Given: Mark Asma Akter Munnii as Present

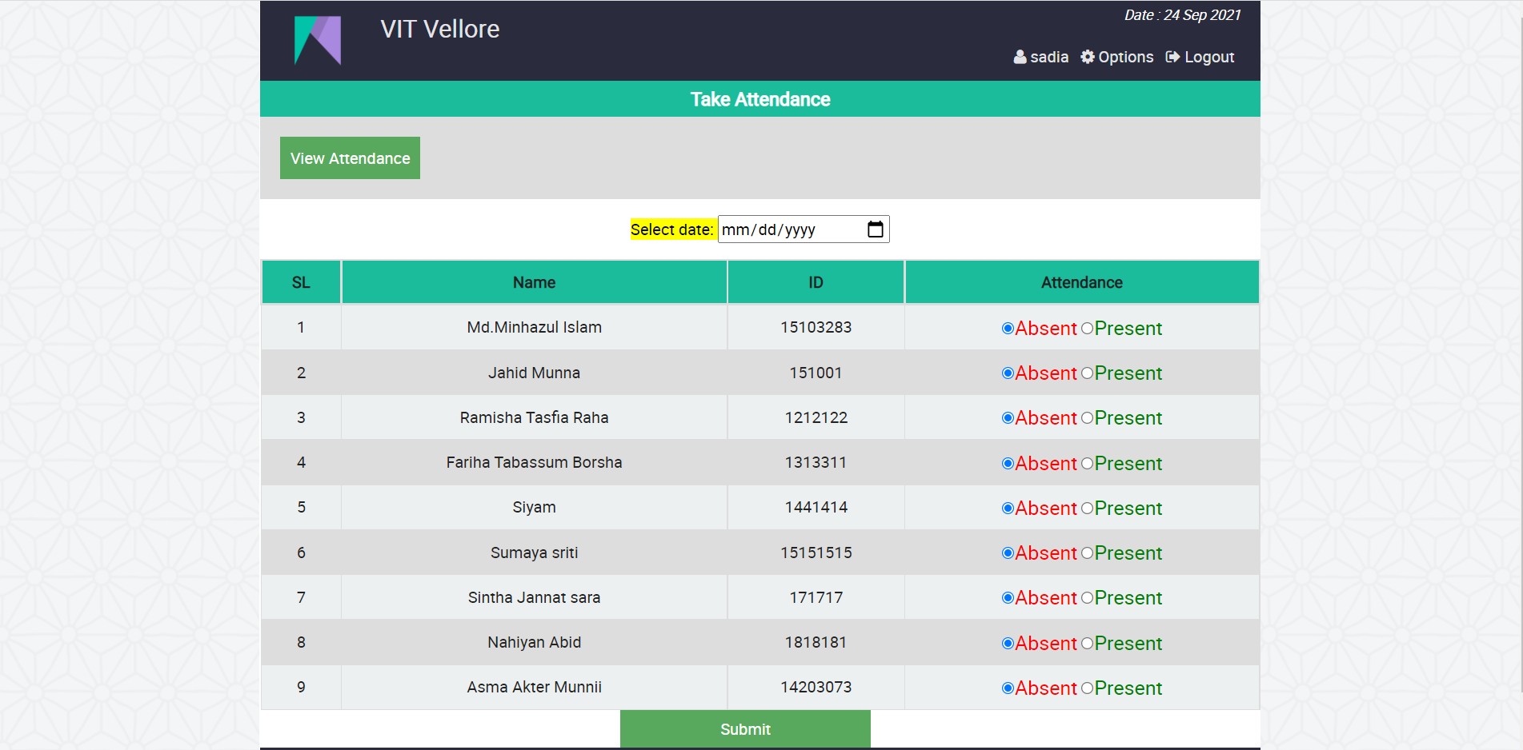Looking at the screenshot, I should tap(1087, 688).
